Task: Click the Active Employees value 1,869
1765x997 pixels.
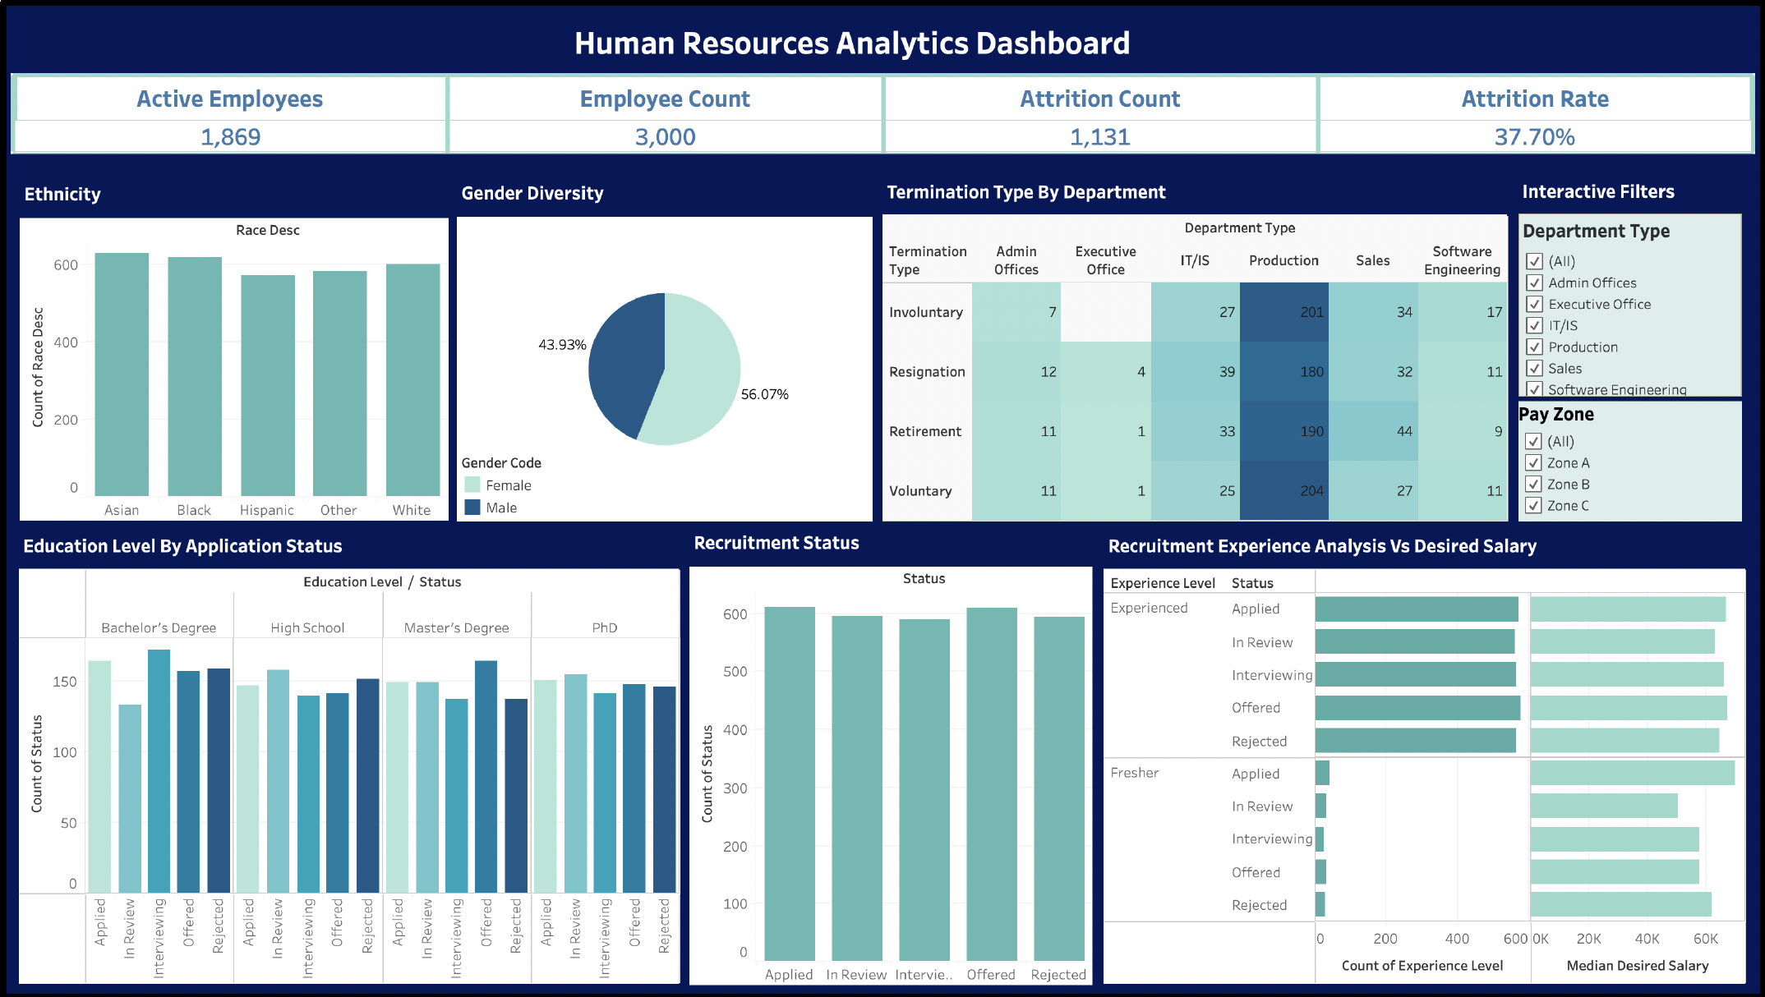Action: pyautogui.click(x=231, y=136)
